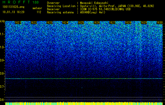Click the 0.9 frequency axis label
The height and width of the screenshot is (105, 165).
pyautogui.click(x=2, y=60)
